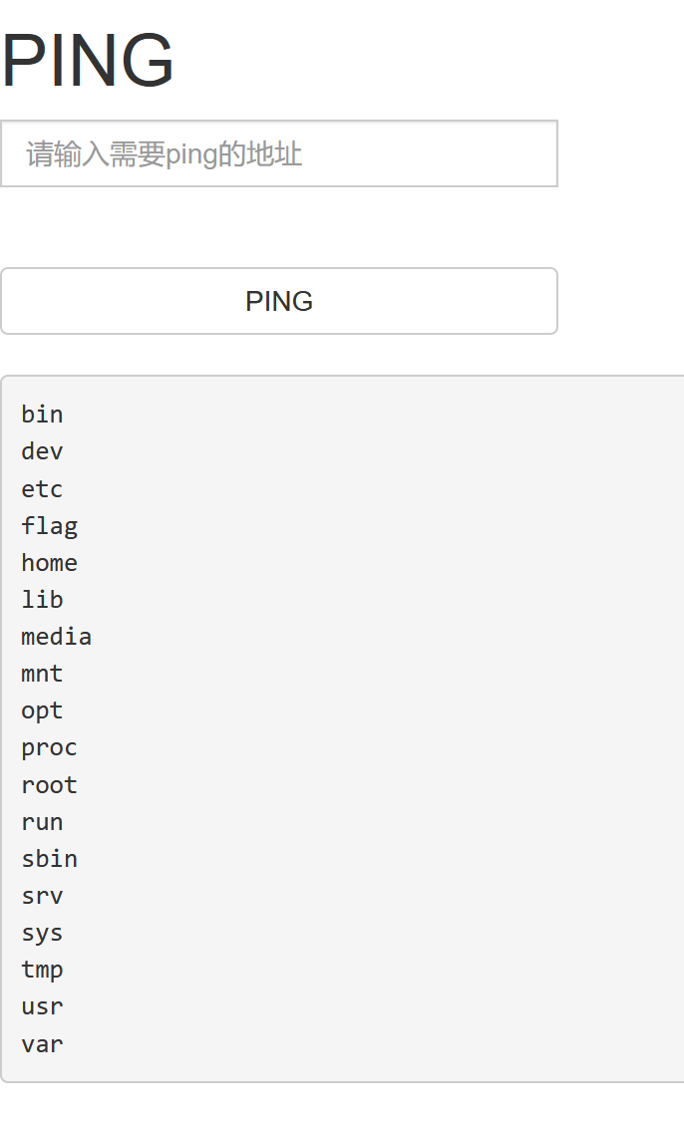Click the flag entry in output

(x=50, y=525)
